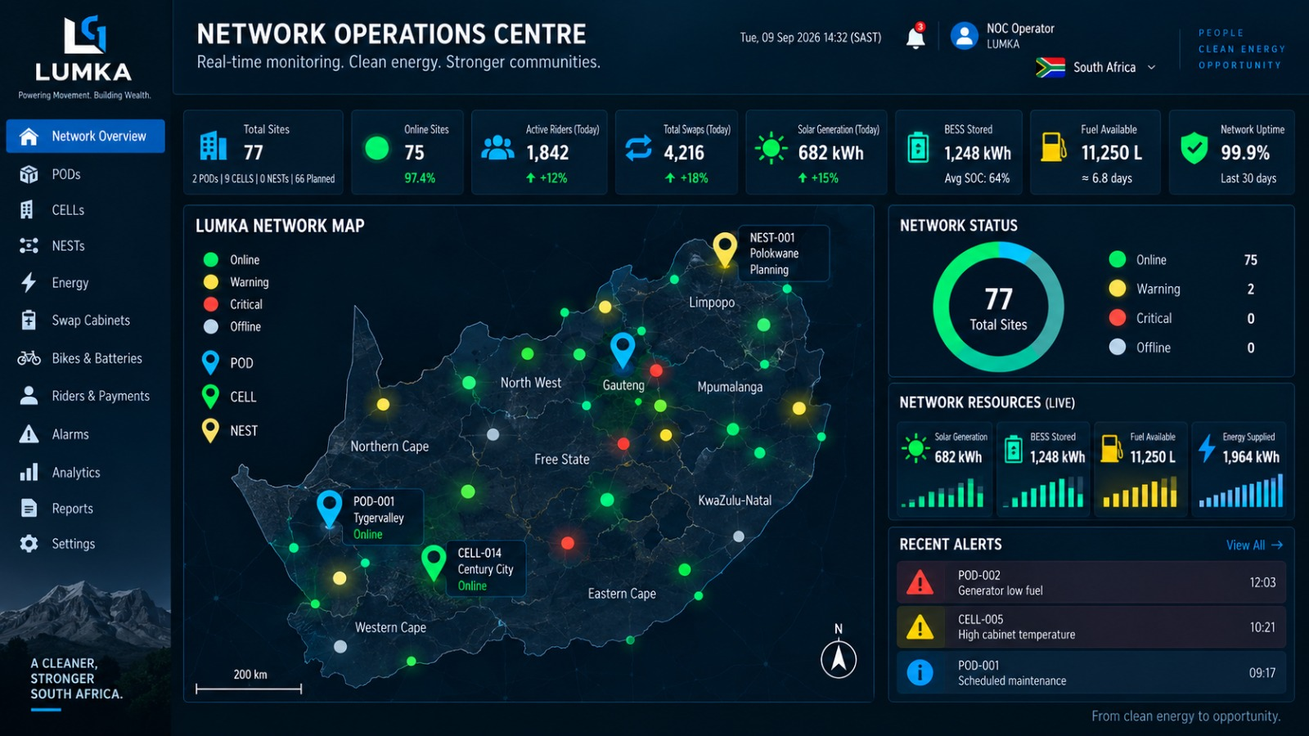
Task: Click View All alerts link
Action: pos(1254,545)
